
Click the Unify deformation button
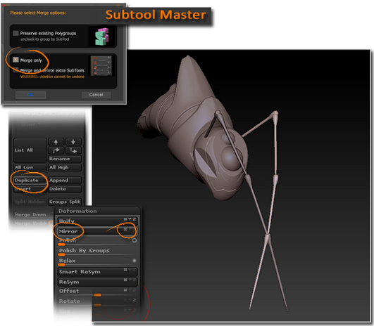(97, 221)
